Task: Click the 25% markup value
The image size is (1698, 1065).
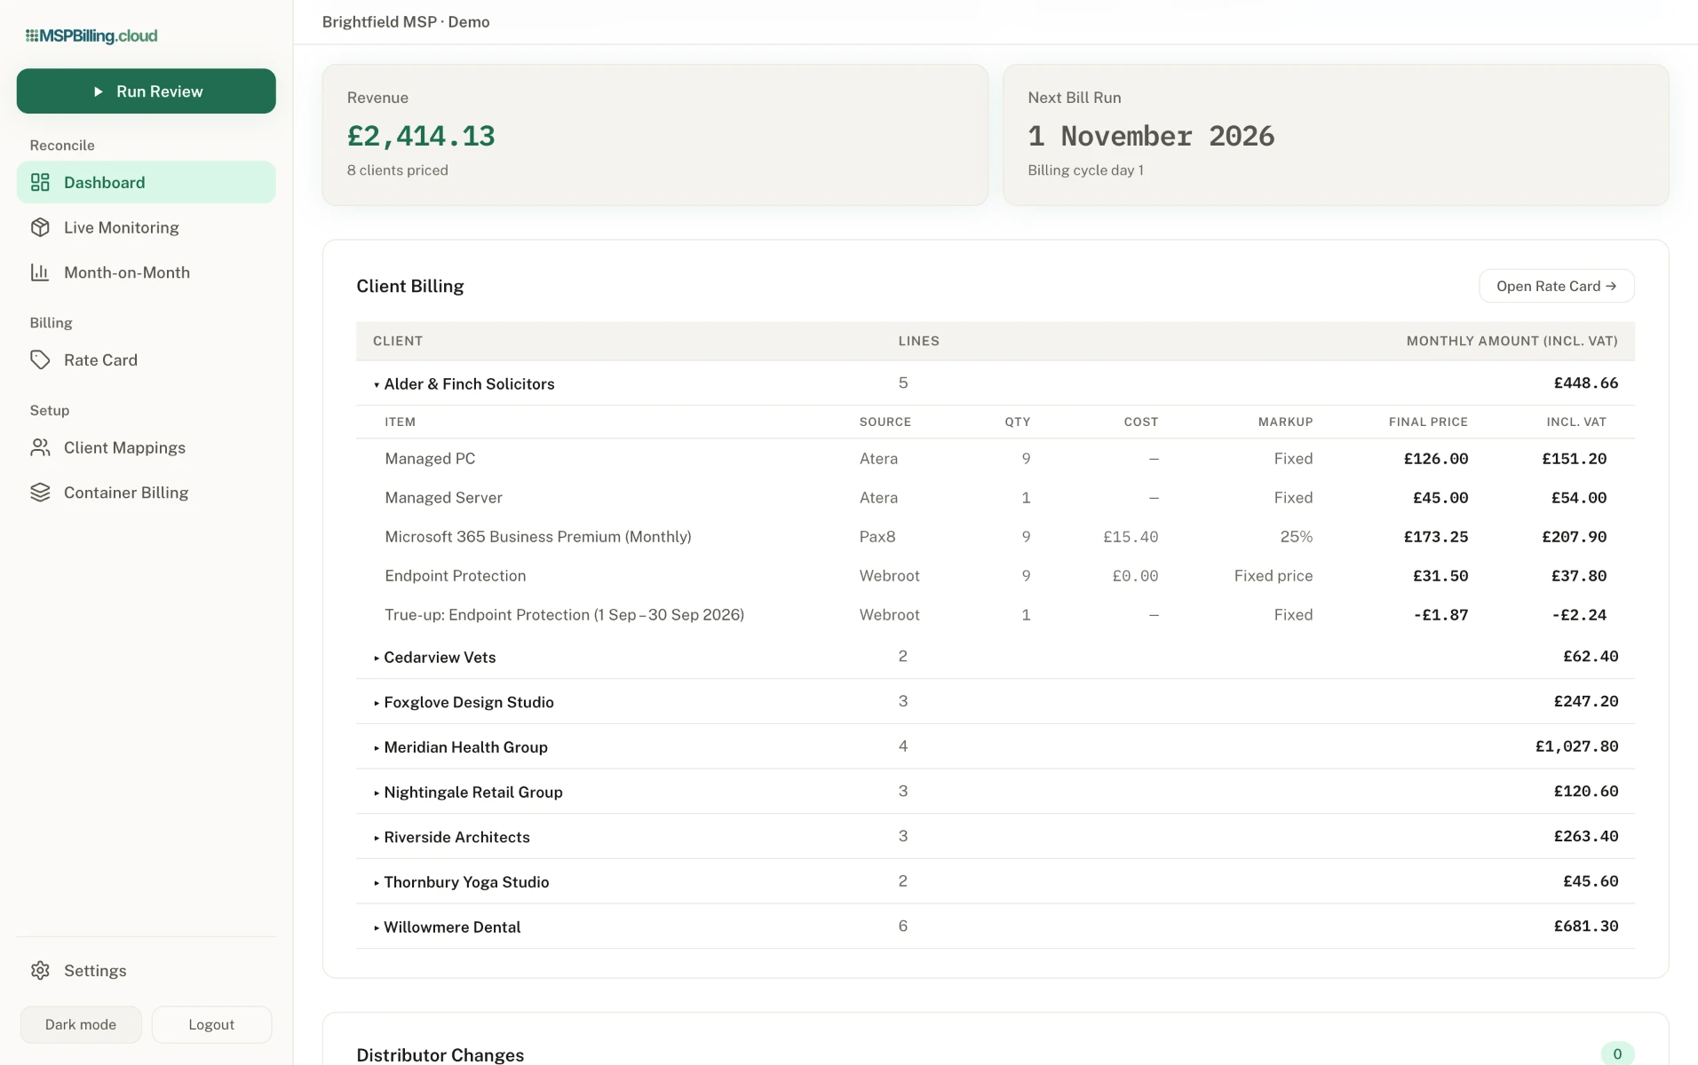Action: coord(1296,537)
